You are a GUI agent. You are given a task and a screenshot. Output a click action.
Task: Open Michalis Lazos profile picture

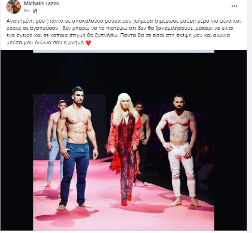[14, 6]
